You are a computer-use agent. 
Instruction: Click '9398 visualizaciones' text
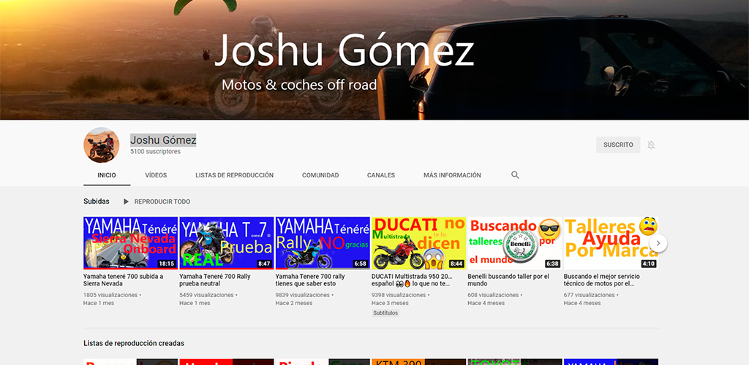click(399, 295)
